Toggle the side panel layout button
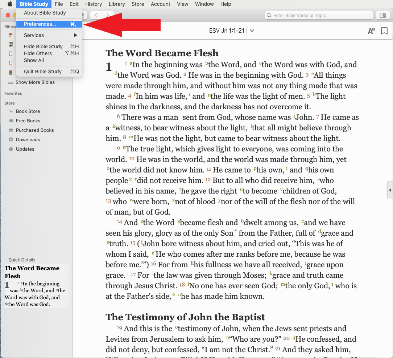This screenshot has height=358, width=393. [x=382, y=15]
